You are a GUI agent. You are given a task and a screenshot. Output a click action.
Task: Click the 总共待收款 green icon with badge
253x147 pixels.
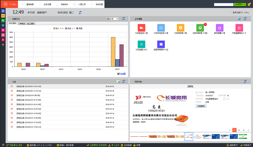pos(200,28)
